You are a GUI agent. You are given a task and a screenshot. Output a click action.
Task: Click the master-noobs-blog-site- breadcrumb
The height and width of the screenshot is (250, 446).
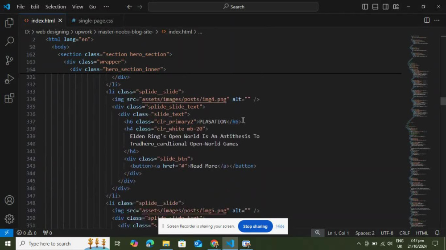click(126, 32)
